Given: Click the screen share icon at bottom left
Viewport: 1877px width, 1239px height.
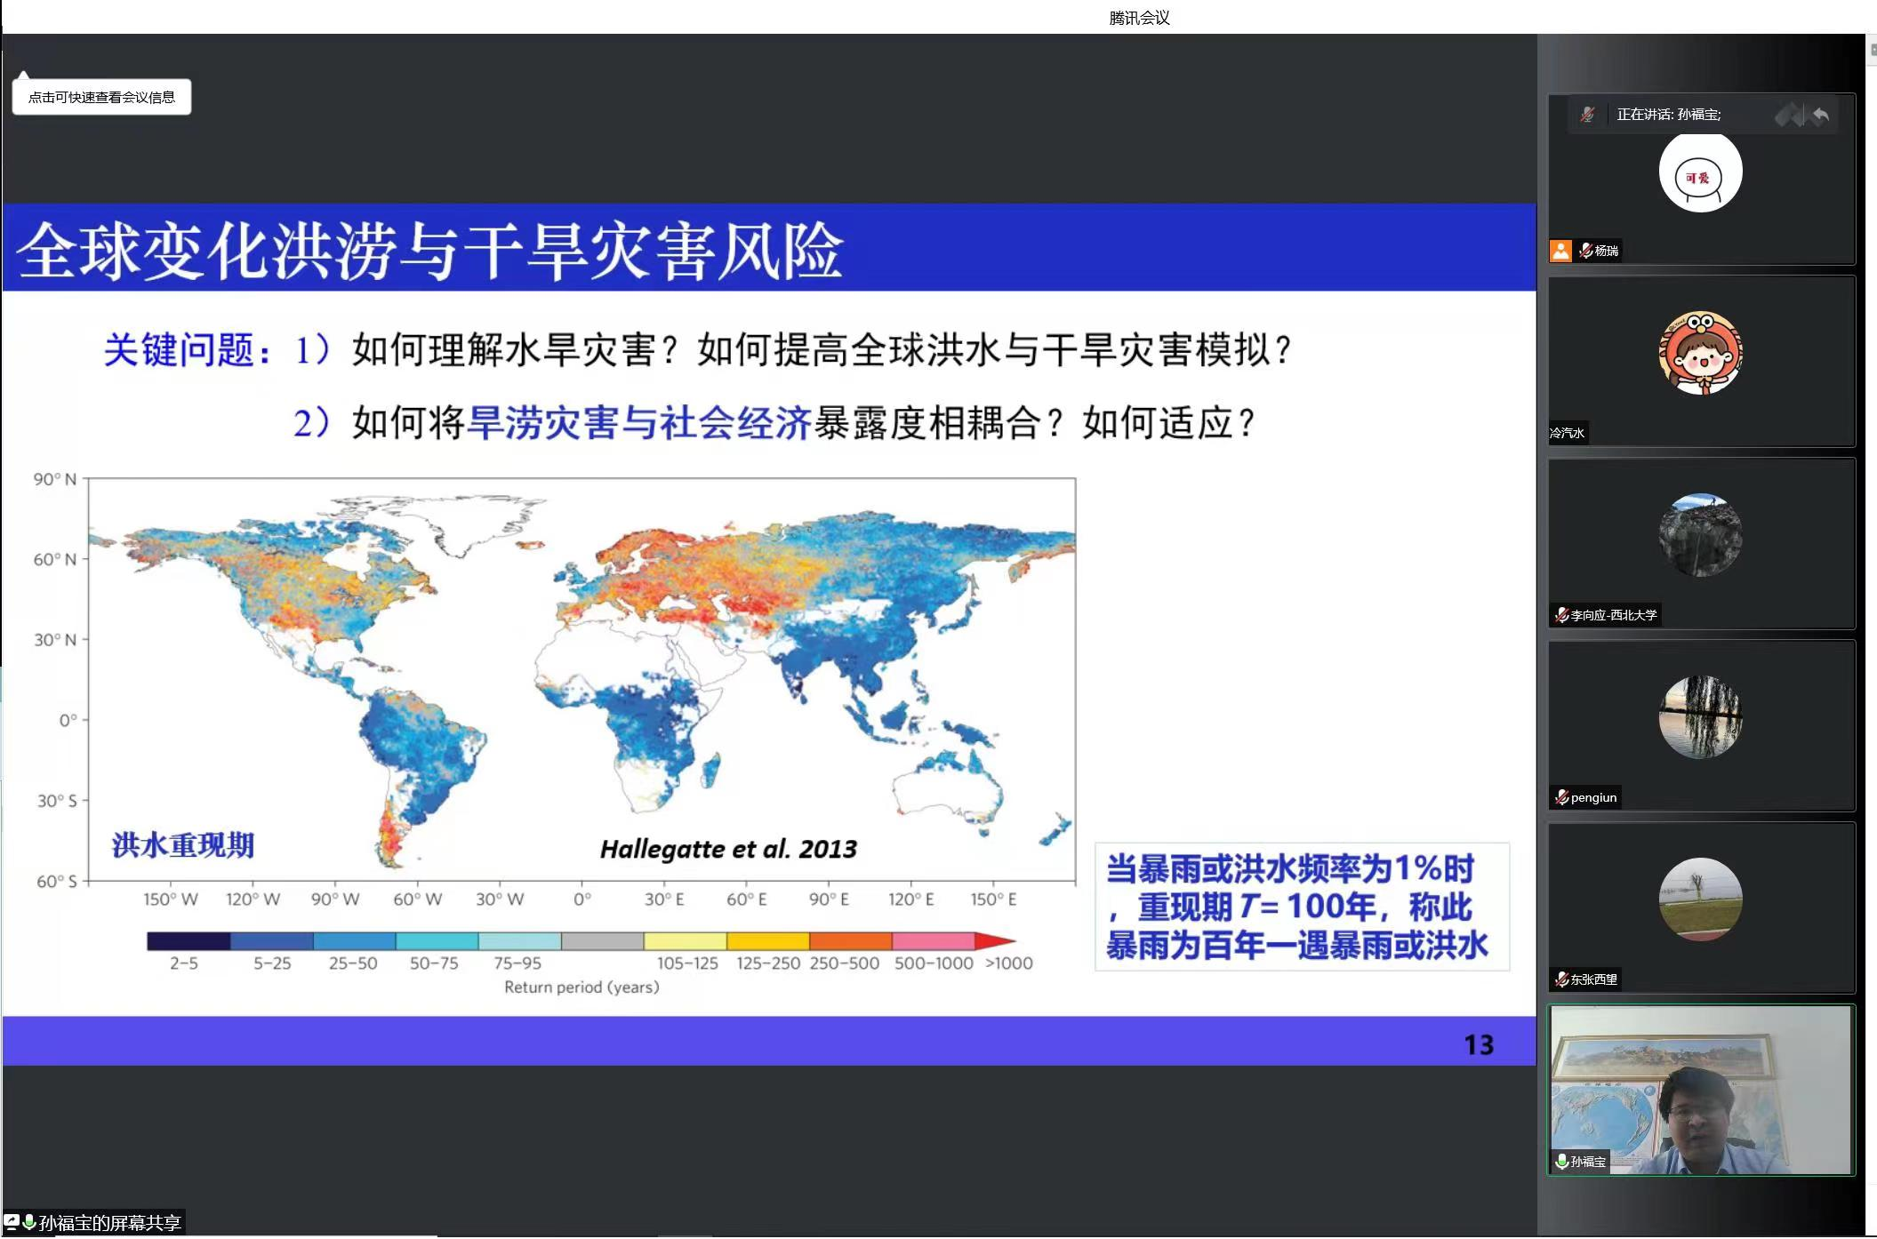Looking at the screenshot, I should point(12,1222).
